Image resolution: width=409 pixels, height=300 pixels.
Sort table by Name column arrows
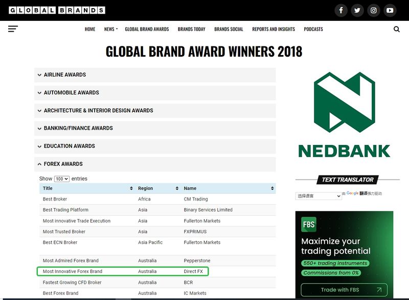click(272, 188)
